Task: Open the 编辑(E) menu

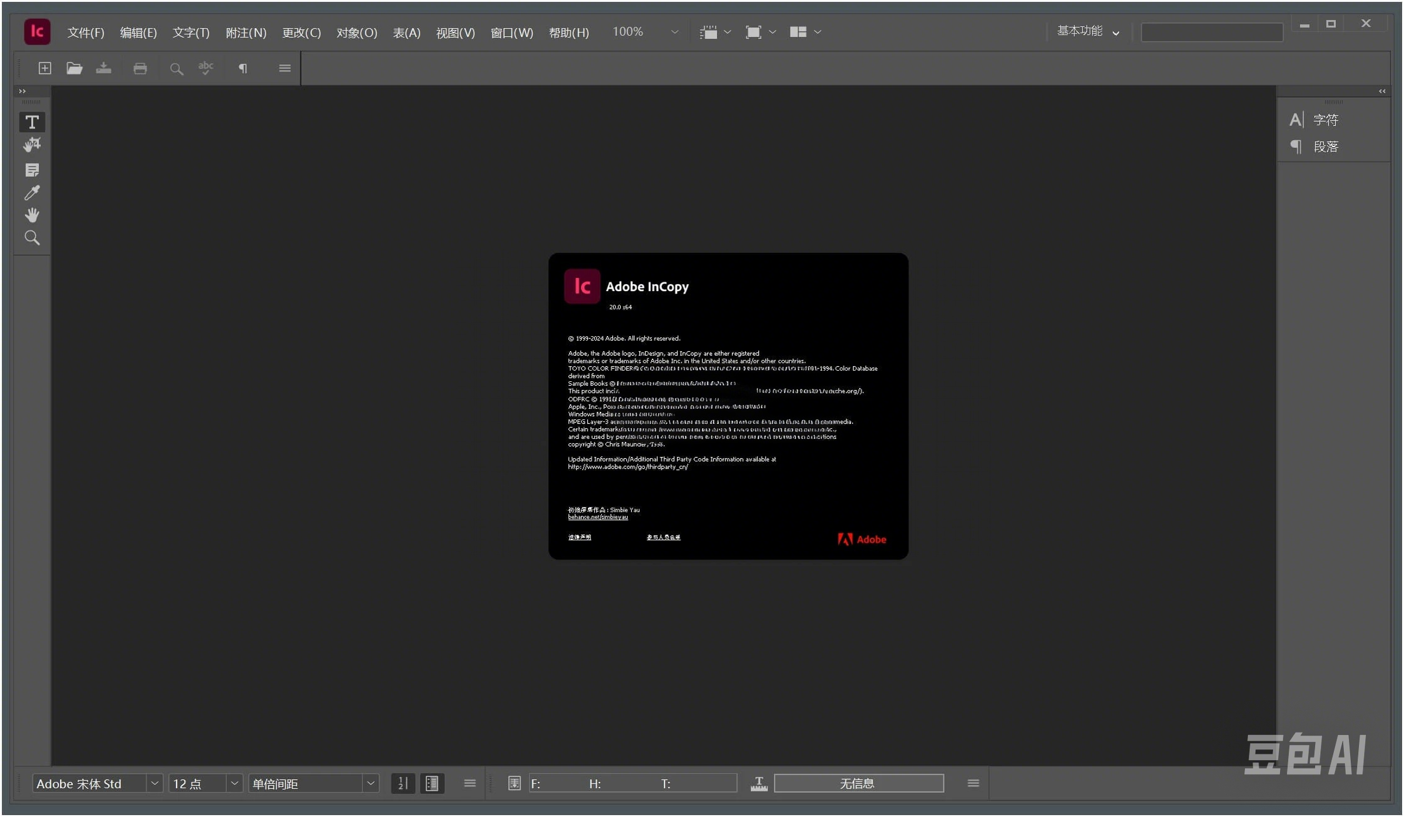Action: [138, 33]
